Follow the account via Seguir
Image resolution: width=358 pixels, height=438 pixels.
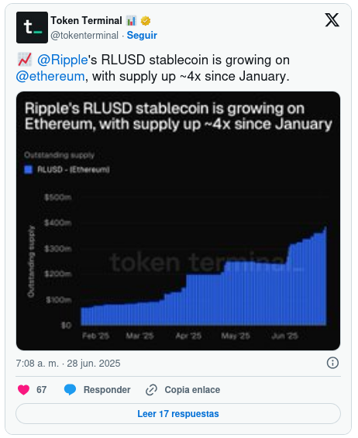coord(142,35)
